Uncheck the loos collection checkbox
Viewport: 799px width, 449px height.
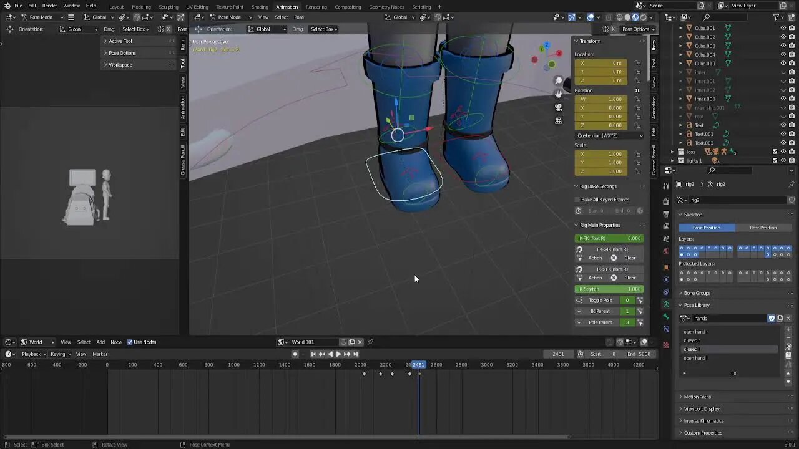[x=775, y=152]
